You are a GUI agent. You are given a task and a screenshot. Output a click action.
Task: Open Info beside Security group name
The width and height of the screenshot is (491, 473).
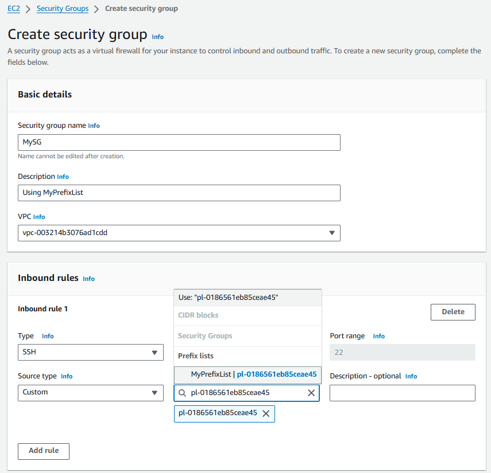[x=94, y=126]
